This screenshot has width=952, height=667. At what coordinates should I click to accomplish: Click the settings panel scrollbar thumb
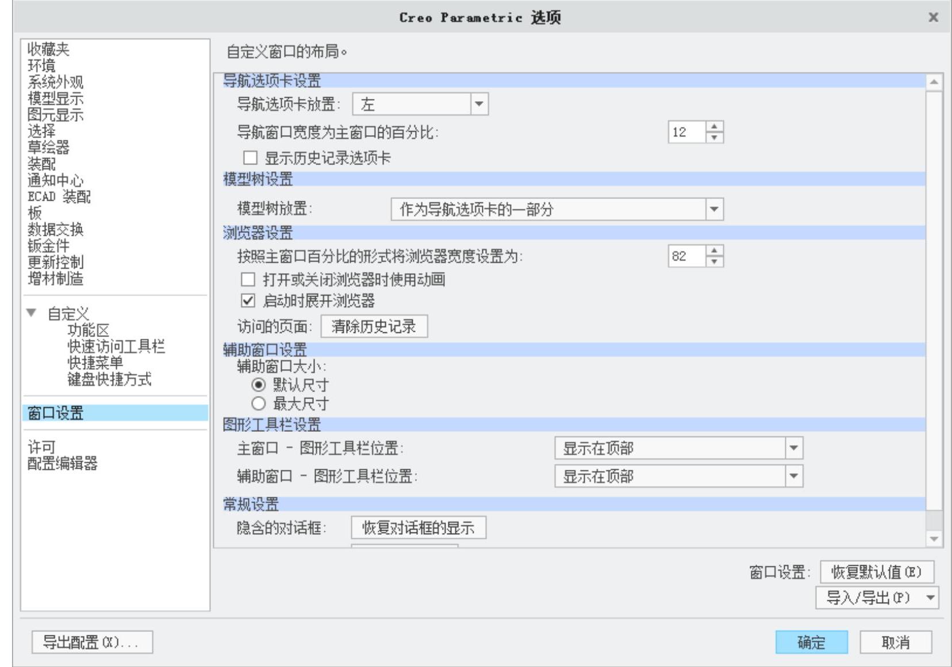coord(934,300)
